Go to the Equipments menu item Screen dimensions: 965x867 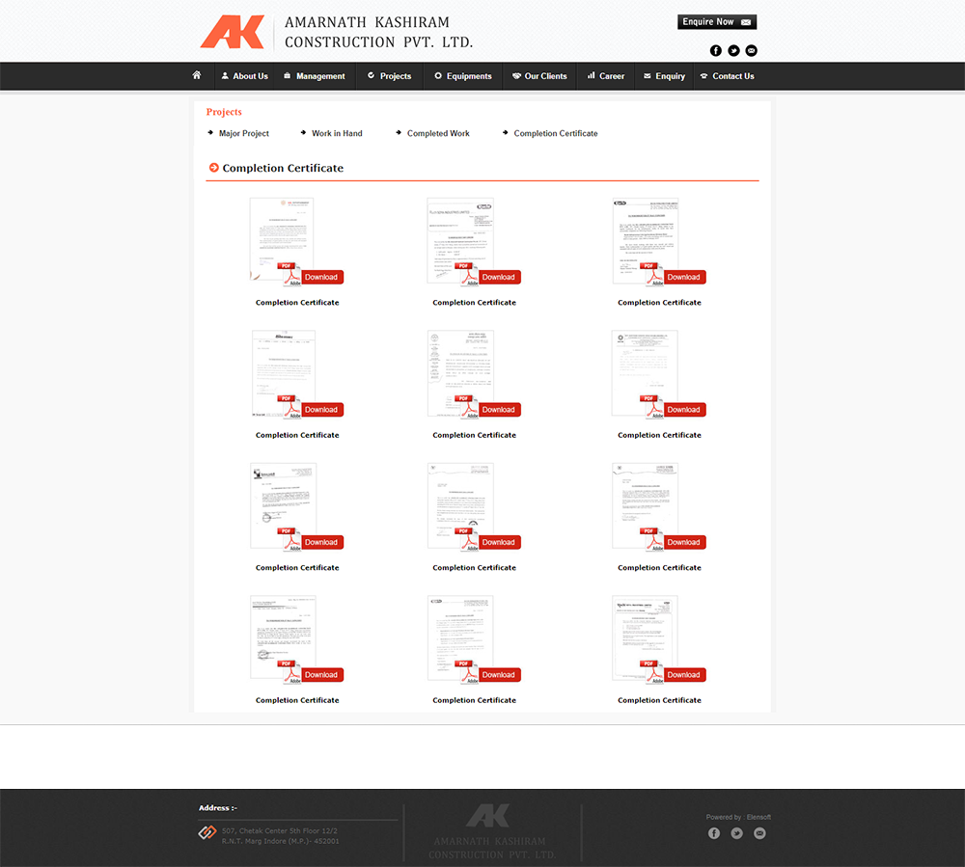463,76
